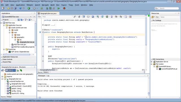Screen dimensions: 181x102
Task: Click the Save All icon in toolbar
Action: coord(15,8)
